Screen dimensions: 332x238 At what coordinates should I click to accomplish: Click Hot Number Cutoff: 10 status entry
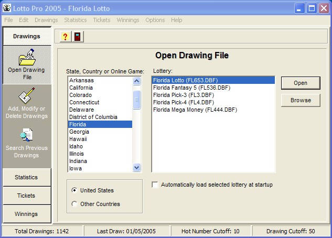click(210, 231)
